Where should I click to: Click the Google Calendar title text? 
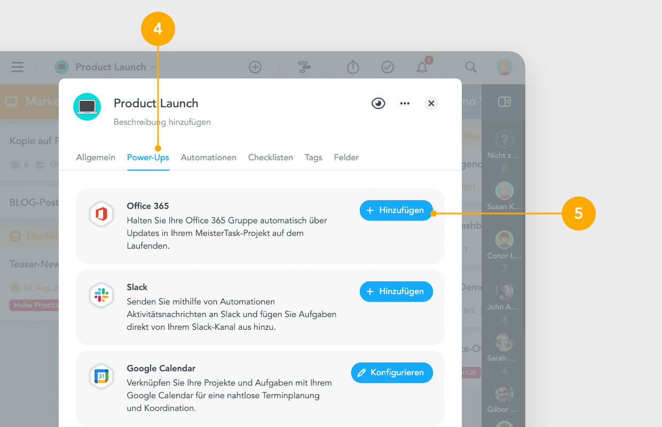[x=161, y=368]
